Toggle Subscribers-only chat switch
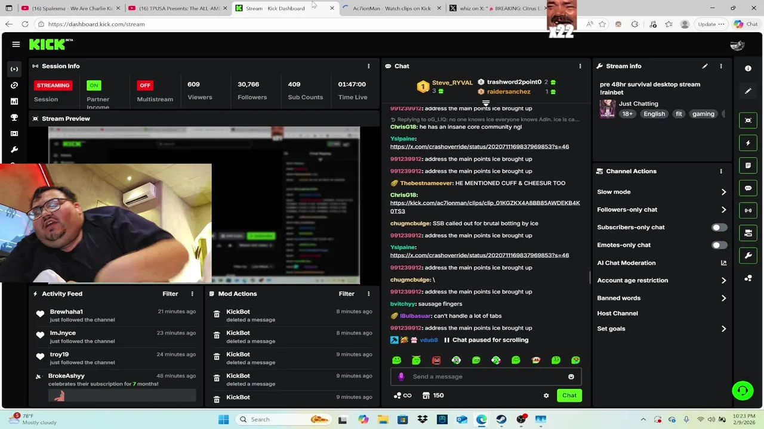 point(719,227)
